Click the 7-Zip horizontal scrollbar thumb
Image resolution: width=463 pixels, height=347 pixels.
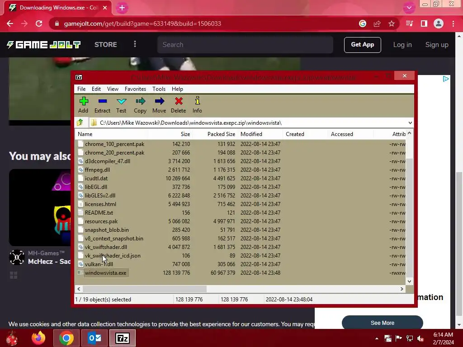(145, 289)
